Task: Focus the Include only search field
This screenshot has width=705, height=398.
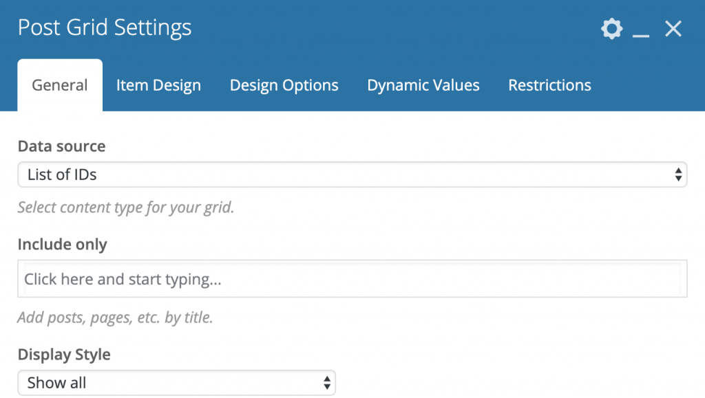Action: pos(352,278)
